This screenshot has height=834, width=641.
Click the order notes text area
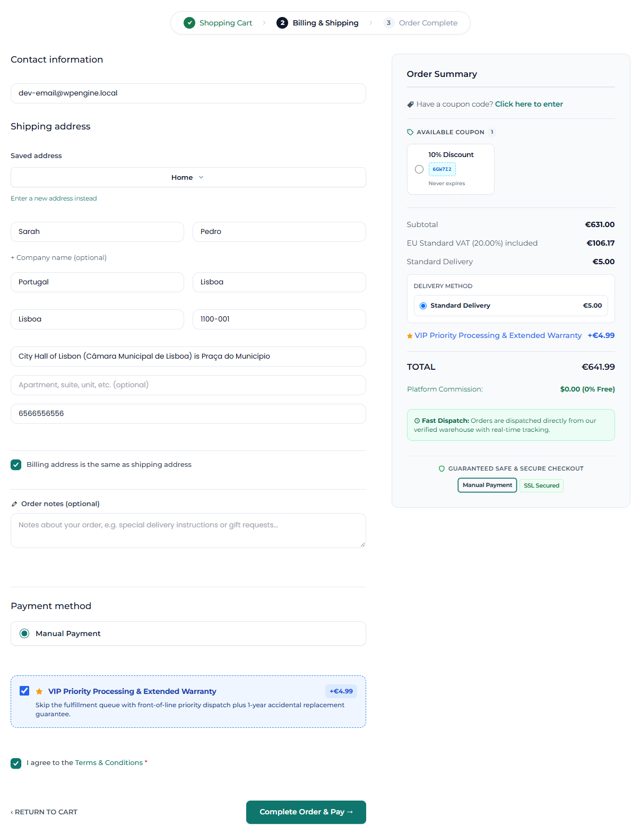188,531
